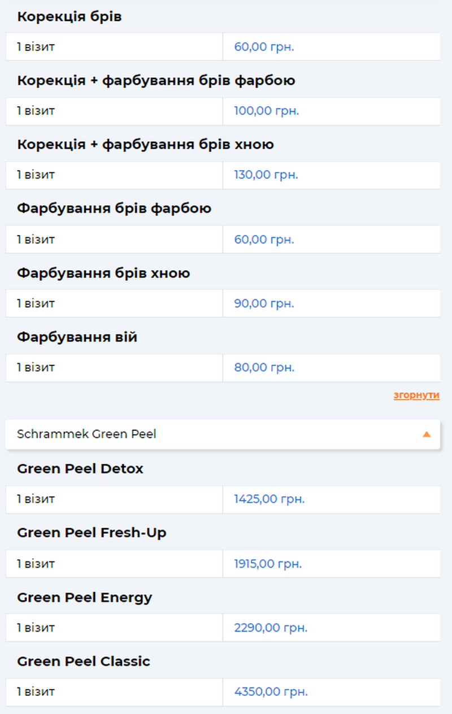The height and width of the screenshot is (714, 452).
Task: Select the 60,00 грн. price under Фарбування брів фарбою
Action: [x=264, y=240]
